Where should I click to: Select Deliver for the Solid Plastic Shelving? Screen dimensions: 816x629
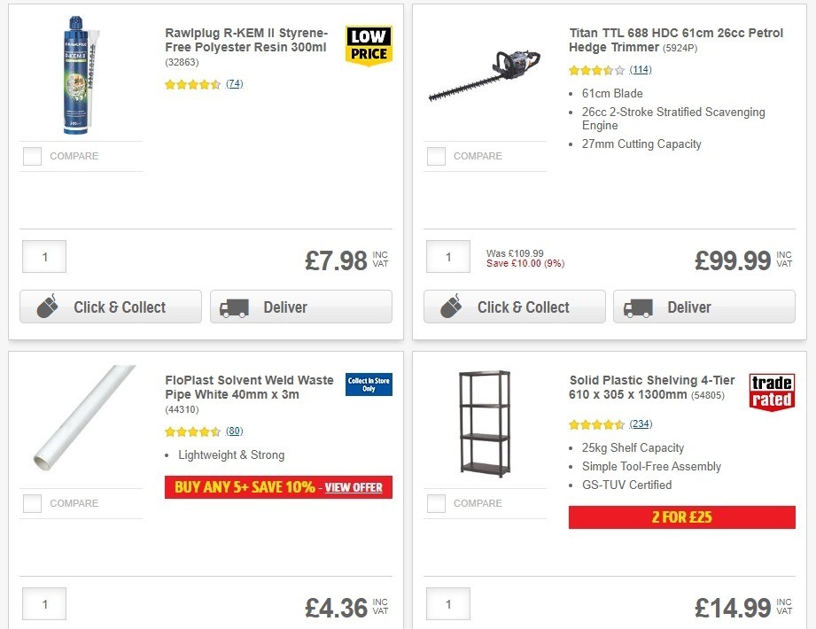click(704, 626)
